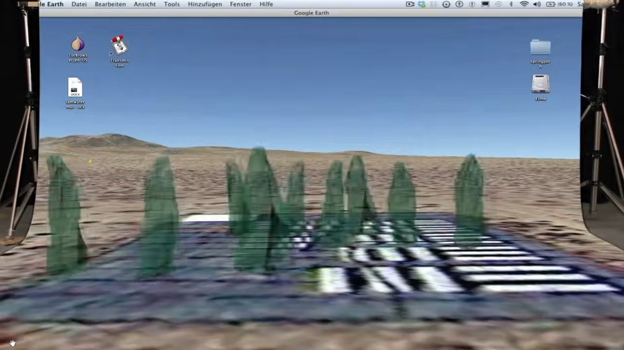This screenshot has height=350, width=624.
Task: Open the Datei menu
Action: [x=79, y=4]
